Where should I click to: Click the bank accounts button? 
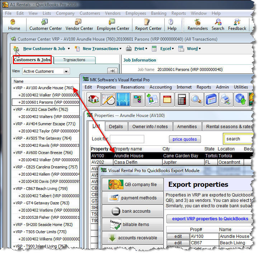[x=133, y=211]
